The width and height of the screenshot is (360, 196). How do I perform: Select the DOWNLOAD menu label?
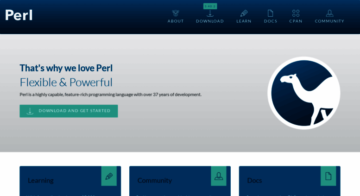tap(210, 21)
